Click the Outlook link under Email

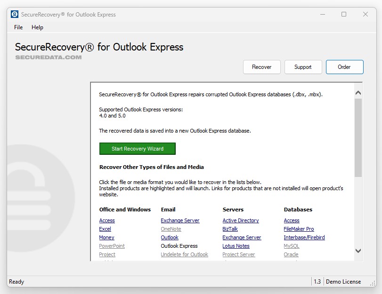170,237
